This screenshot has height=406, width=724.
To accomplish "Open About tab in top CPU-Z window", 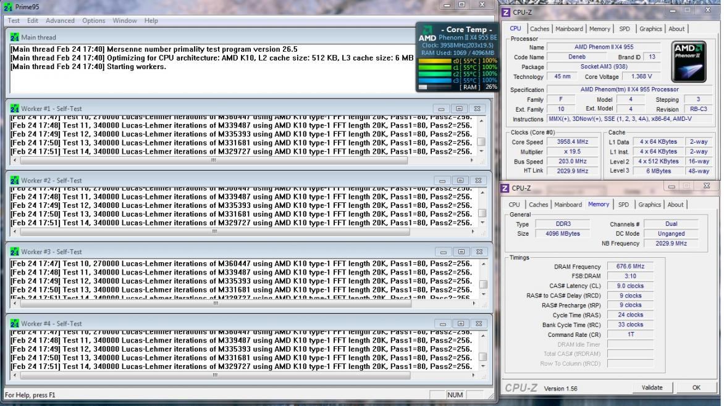I will (676, 28).
